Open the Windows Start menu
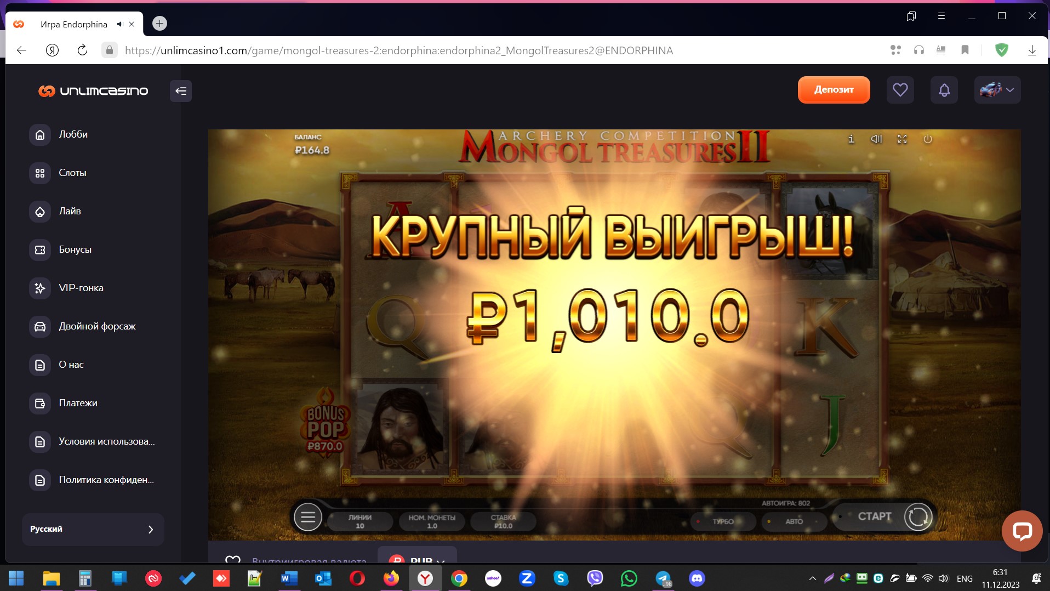Image resolution: width=1050 pixels, height=591 pixels. click(16, 578)
